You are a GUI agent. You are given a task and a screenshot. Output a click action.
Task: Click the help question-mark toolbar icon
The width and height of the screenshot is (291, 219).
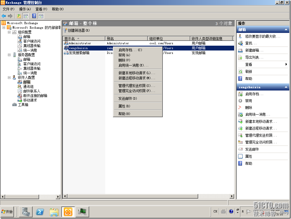34,16
